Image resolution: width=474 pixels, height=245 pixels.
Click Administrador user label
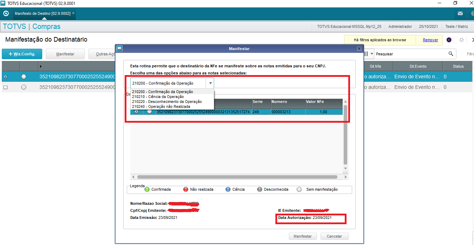point(400,26)
